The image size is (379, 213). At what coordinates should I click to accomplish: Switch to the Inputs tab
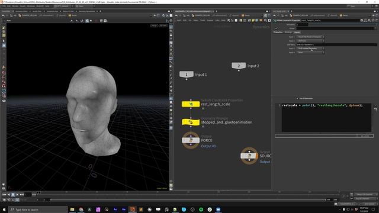coord(297,32)
